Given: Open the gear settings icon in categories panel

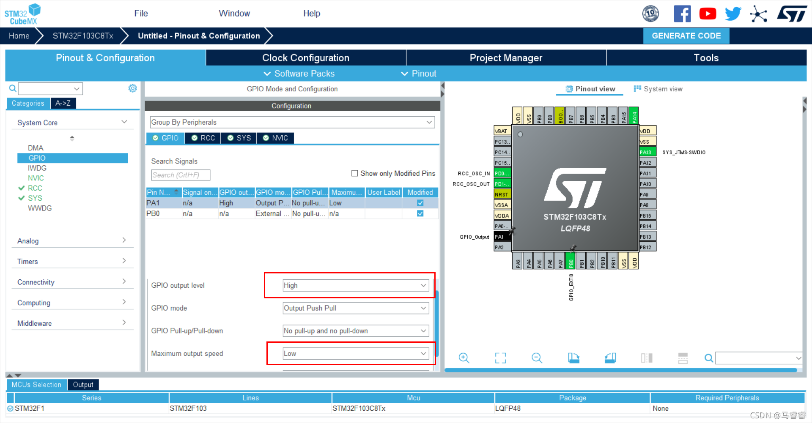Looking at the screenshot, I should [133, 88].
